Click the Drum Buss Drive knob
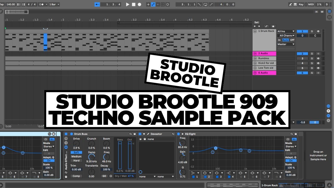 (x=76, y=144)
